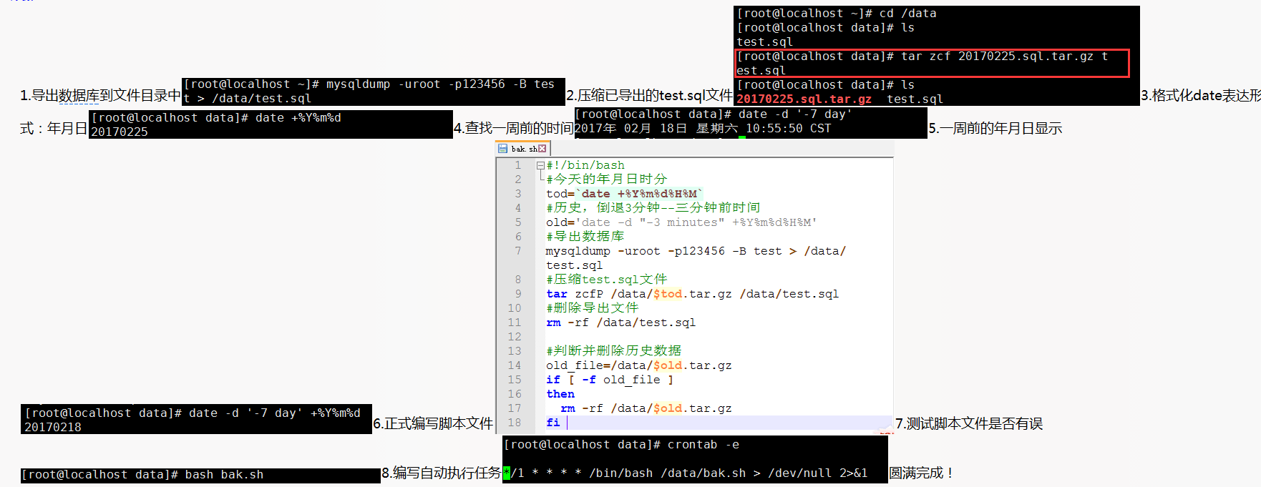Click the output '2017年 02月 18日 星期六 10:55:50 CST'

703,129
